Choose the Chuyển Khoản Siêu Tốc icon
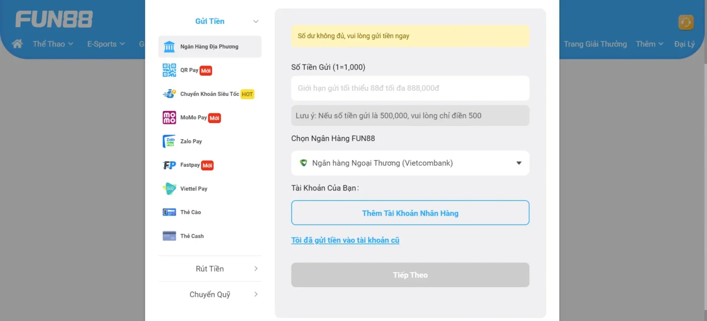 (x=169, y=94)
